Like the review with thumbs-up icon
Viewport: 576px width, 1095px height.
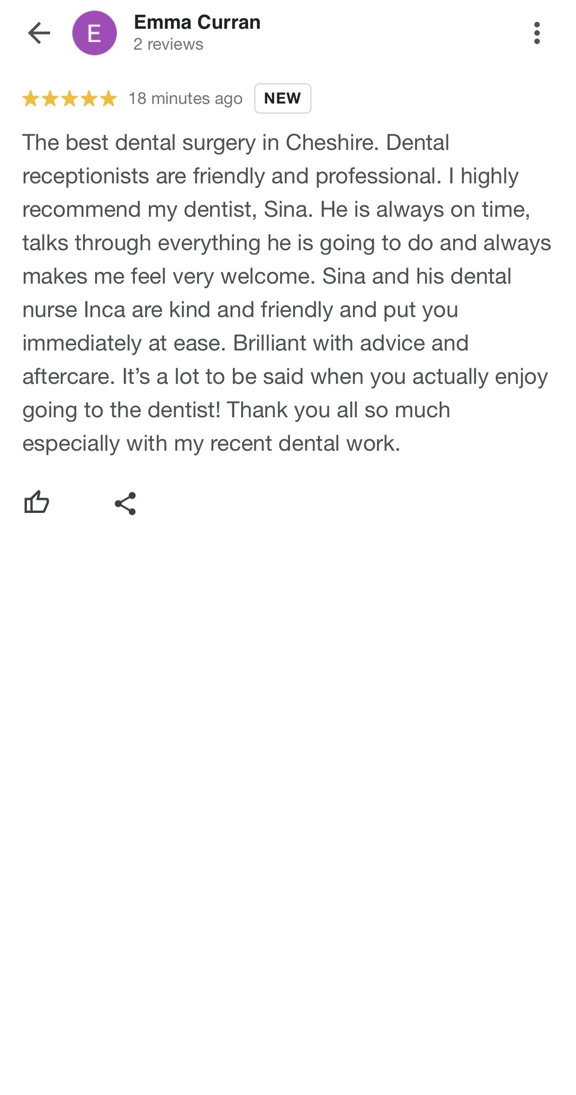36,502
